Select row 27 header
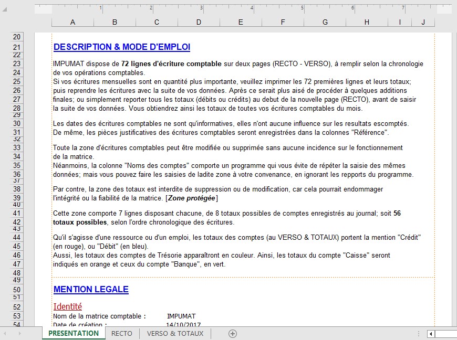 coord(17,99)
